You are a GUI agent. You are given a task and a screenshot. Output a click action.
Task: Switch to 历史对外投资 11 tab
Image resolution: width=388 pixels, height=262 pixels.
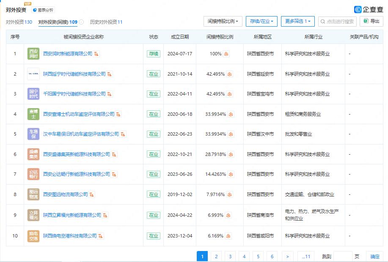click(x=106, y=22)
